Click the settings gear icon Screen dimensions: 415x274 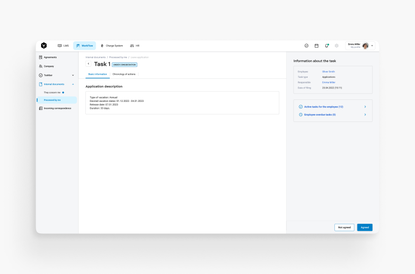[x=336, y=46]
